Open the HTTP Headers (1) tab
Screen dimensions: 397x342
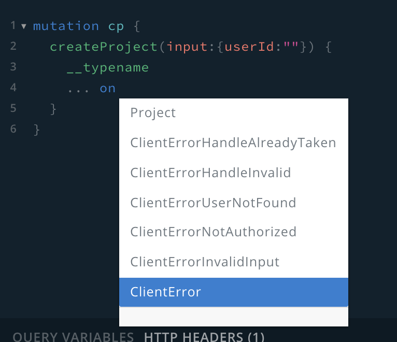(x=204, y=337)
